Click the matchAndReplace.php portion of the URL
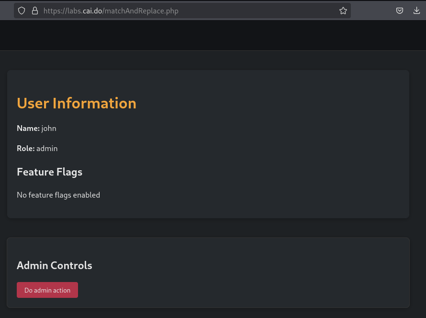 pyautogui.click(x=141, y=11)
